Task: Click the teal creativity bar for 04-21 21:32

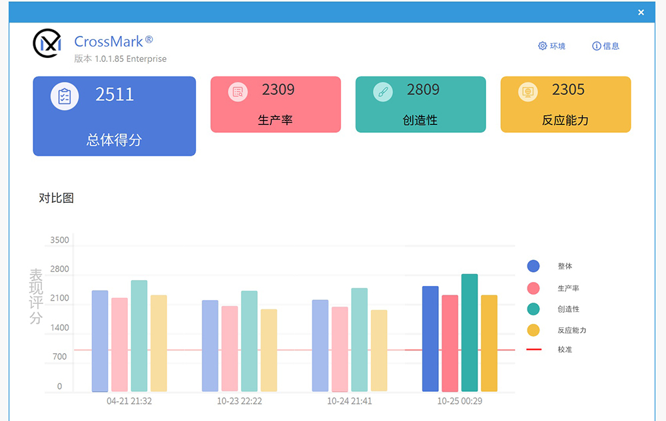Action: [139, 336]
